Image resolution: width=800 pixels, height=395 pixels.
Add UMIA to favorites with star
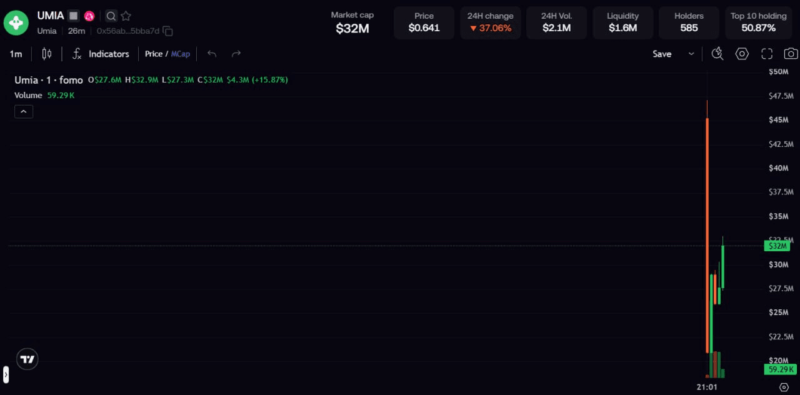[x=126, y=16]
